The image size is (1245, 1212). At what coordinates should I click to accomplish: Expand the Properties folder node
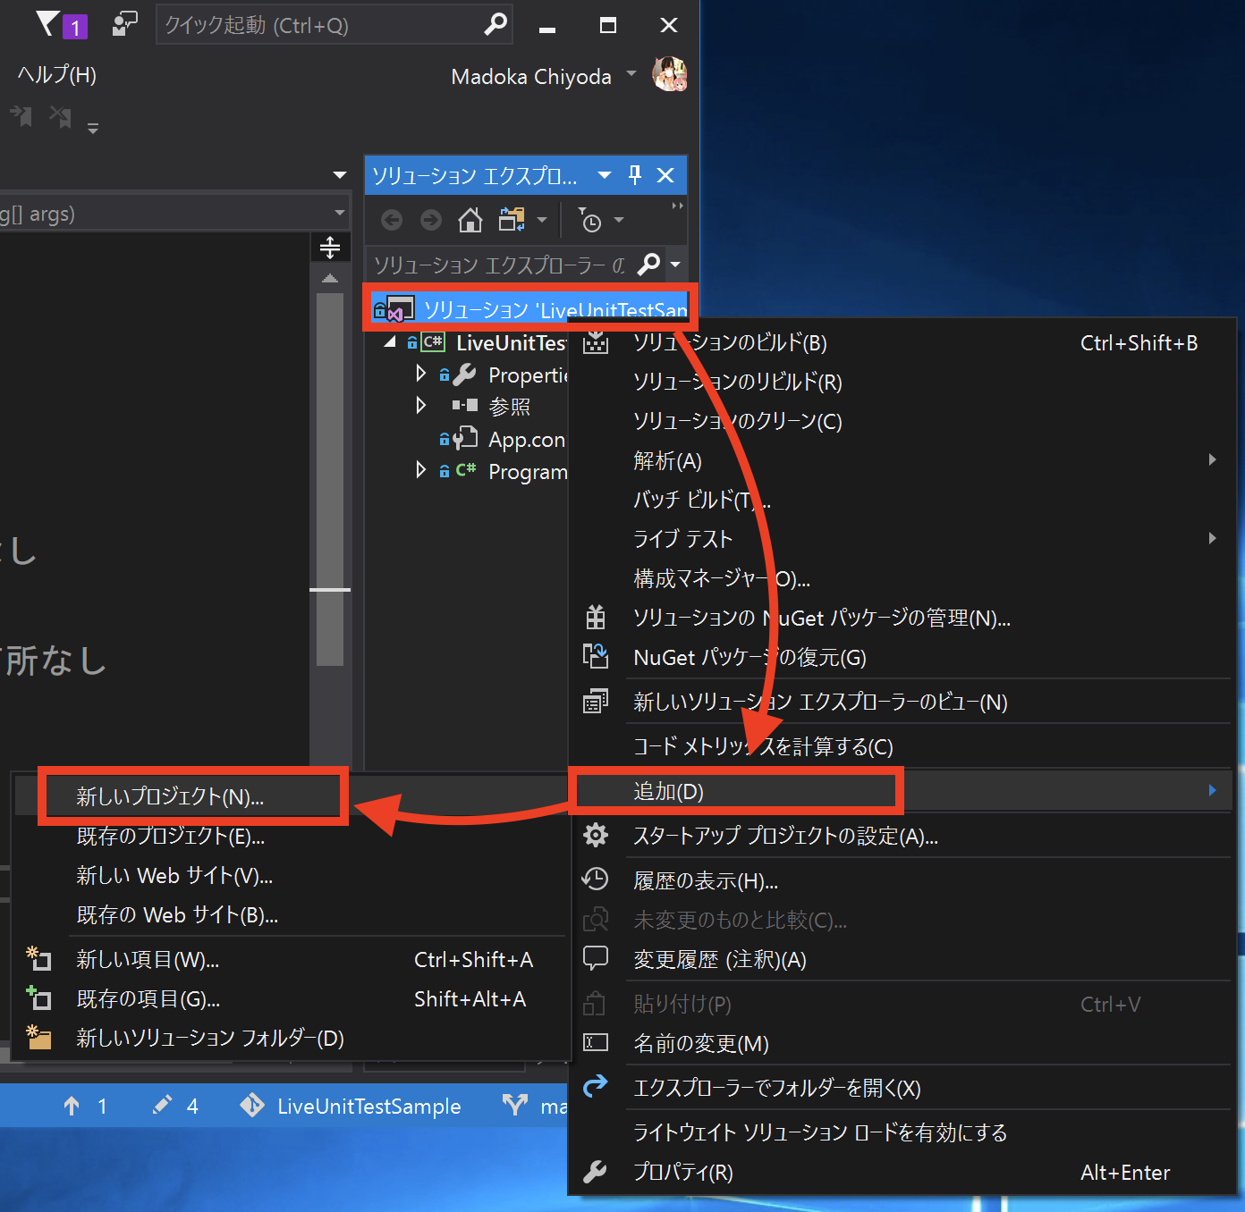tap(420, 374)
